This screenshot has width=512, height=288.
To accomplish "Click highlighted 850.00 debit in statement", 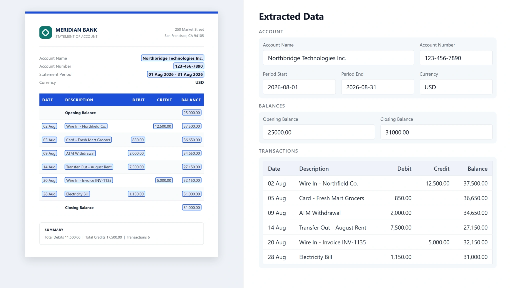I will 138,140.
